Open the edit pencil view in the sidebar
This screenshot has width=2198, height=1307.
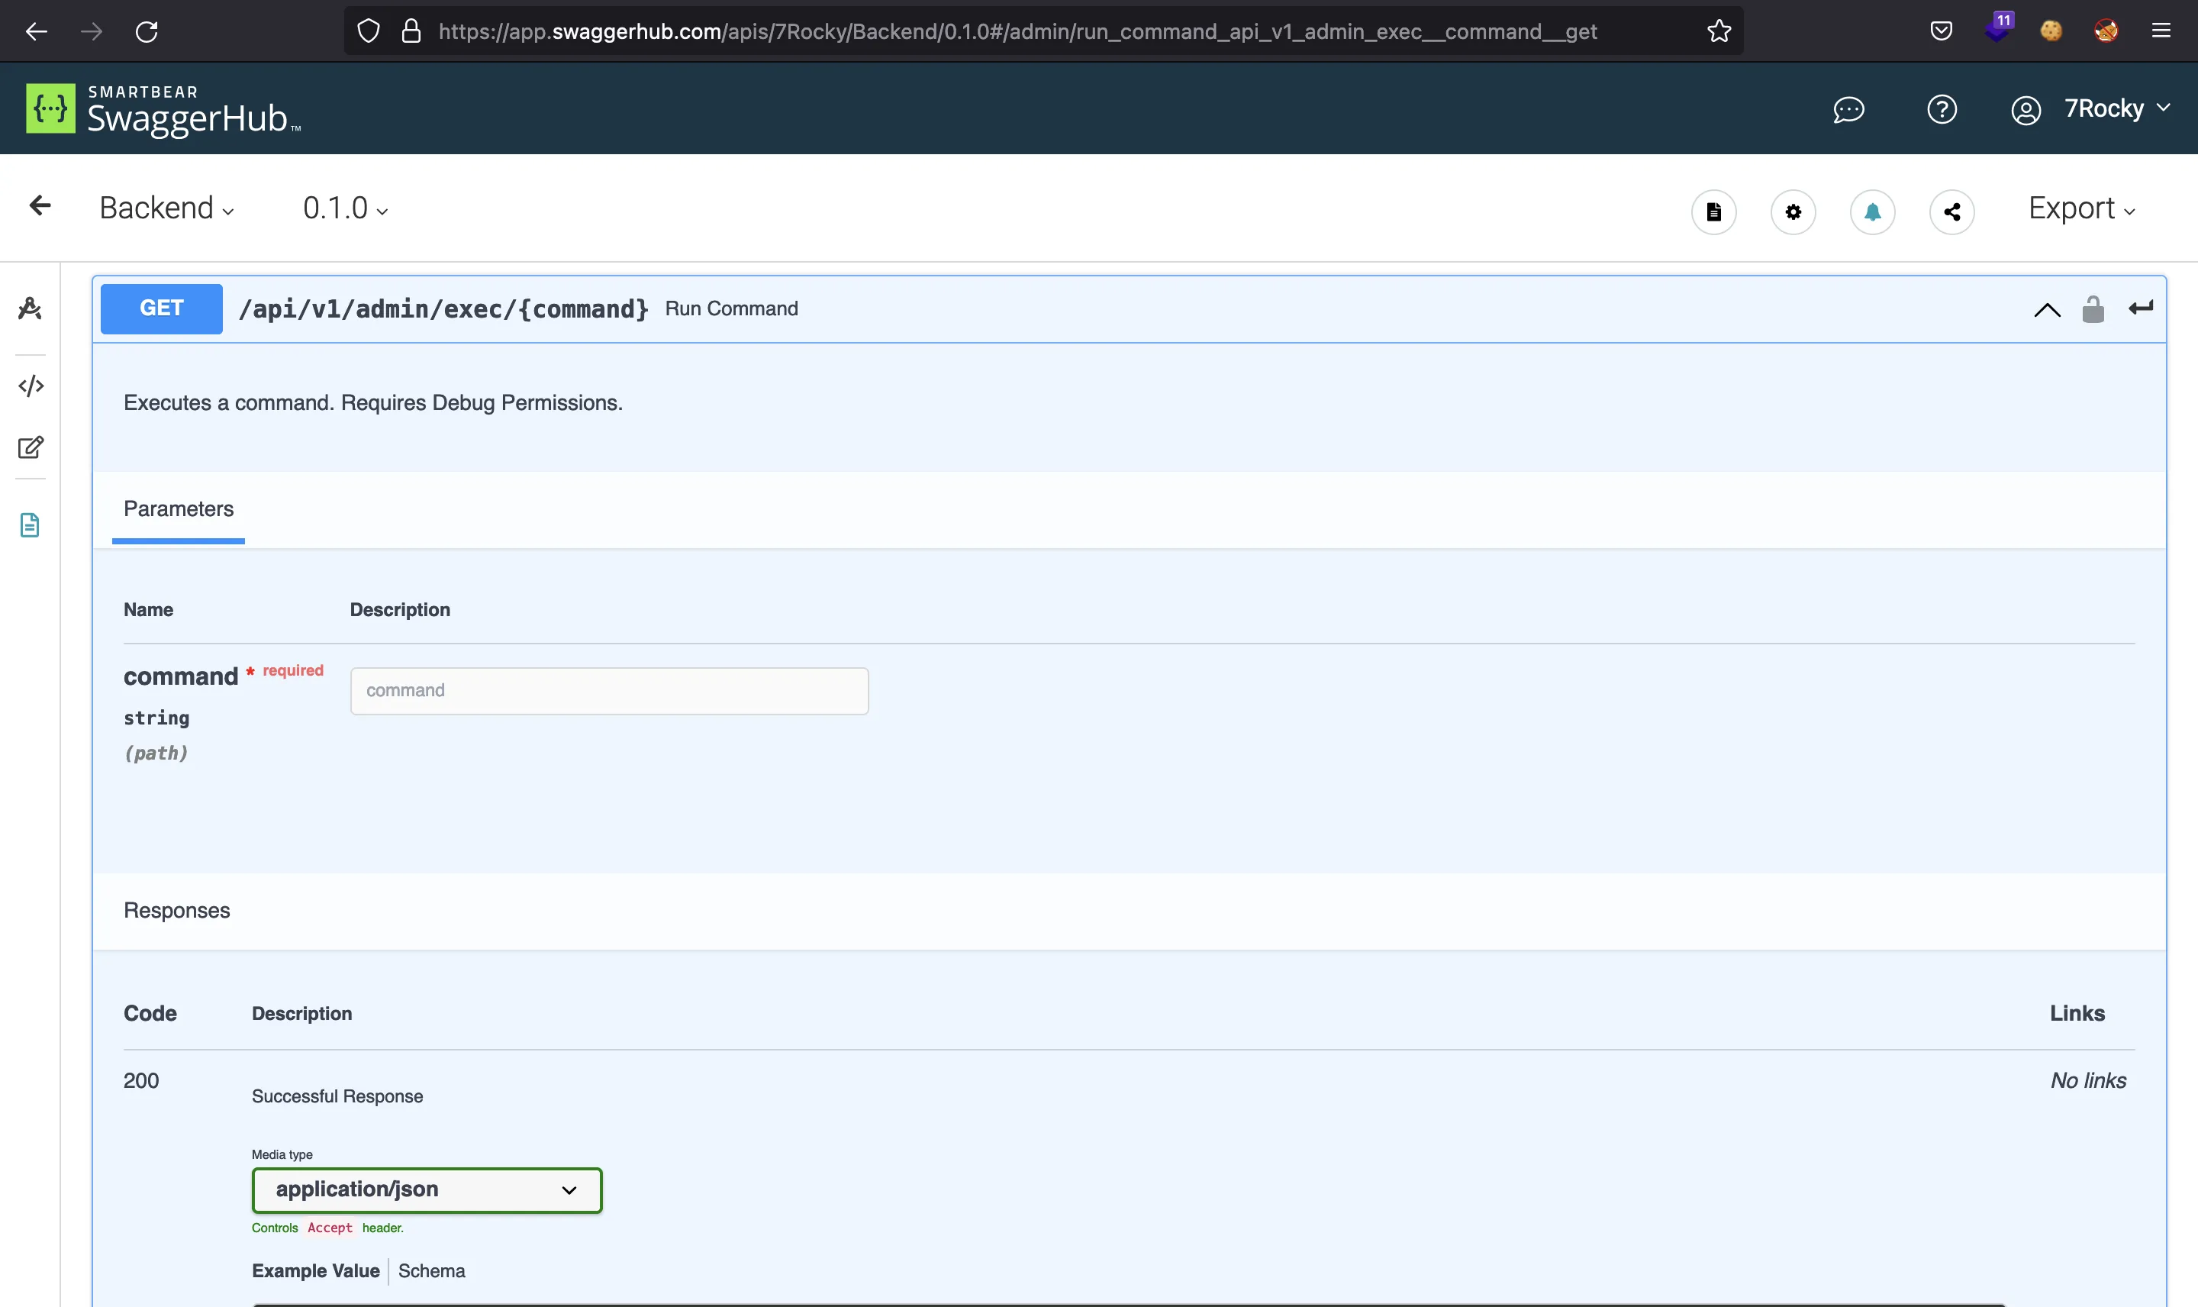pos(31,447)
